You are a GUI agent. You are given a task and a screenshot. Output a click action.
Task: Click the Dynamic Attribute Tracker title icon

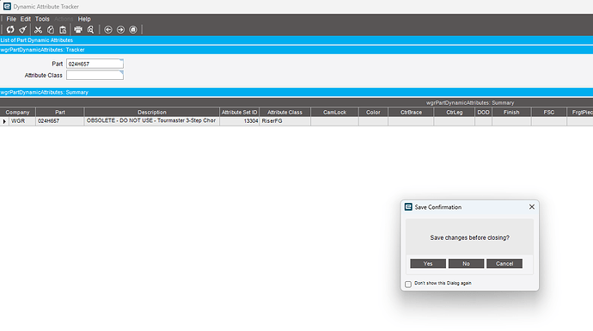pos(7,6)
